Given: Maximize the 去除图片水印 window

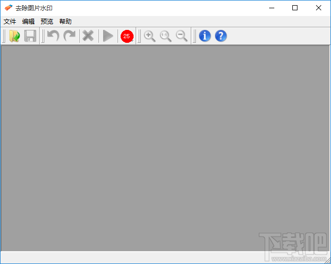Looking at the screenshot, I should coord(295,8).
